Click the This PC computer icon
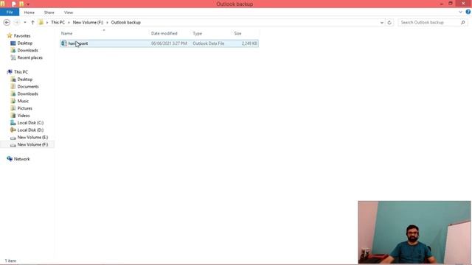 click(10, 72)
